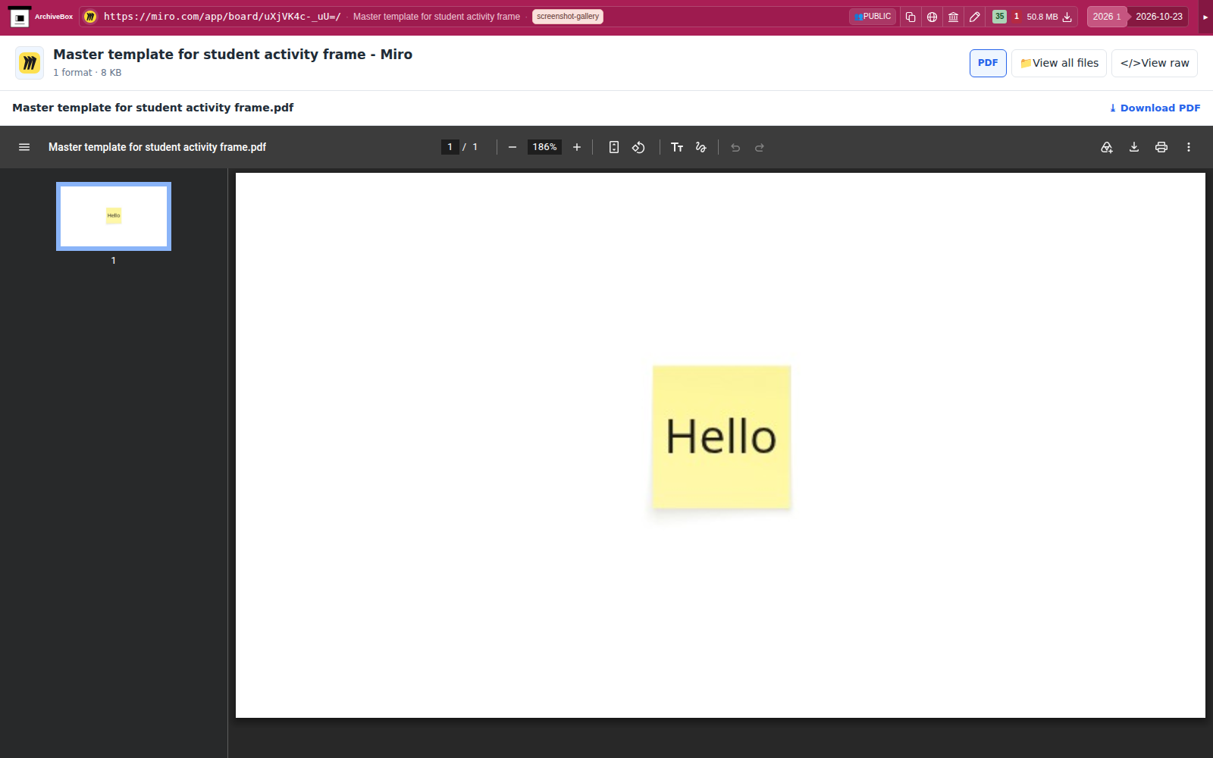The width and height of the screenshot is (1213, 758).
Task: Rotate the page counterclockwise
Action: [638, 147]
